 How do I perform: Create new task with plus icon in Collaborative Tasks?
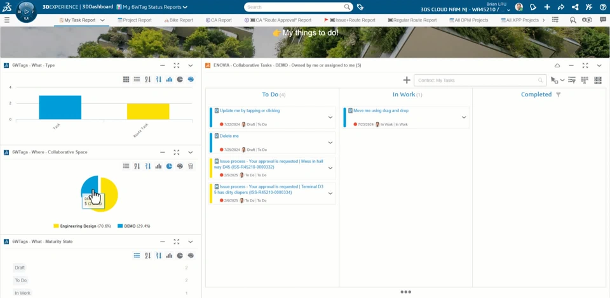(x=407, y=80)
